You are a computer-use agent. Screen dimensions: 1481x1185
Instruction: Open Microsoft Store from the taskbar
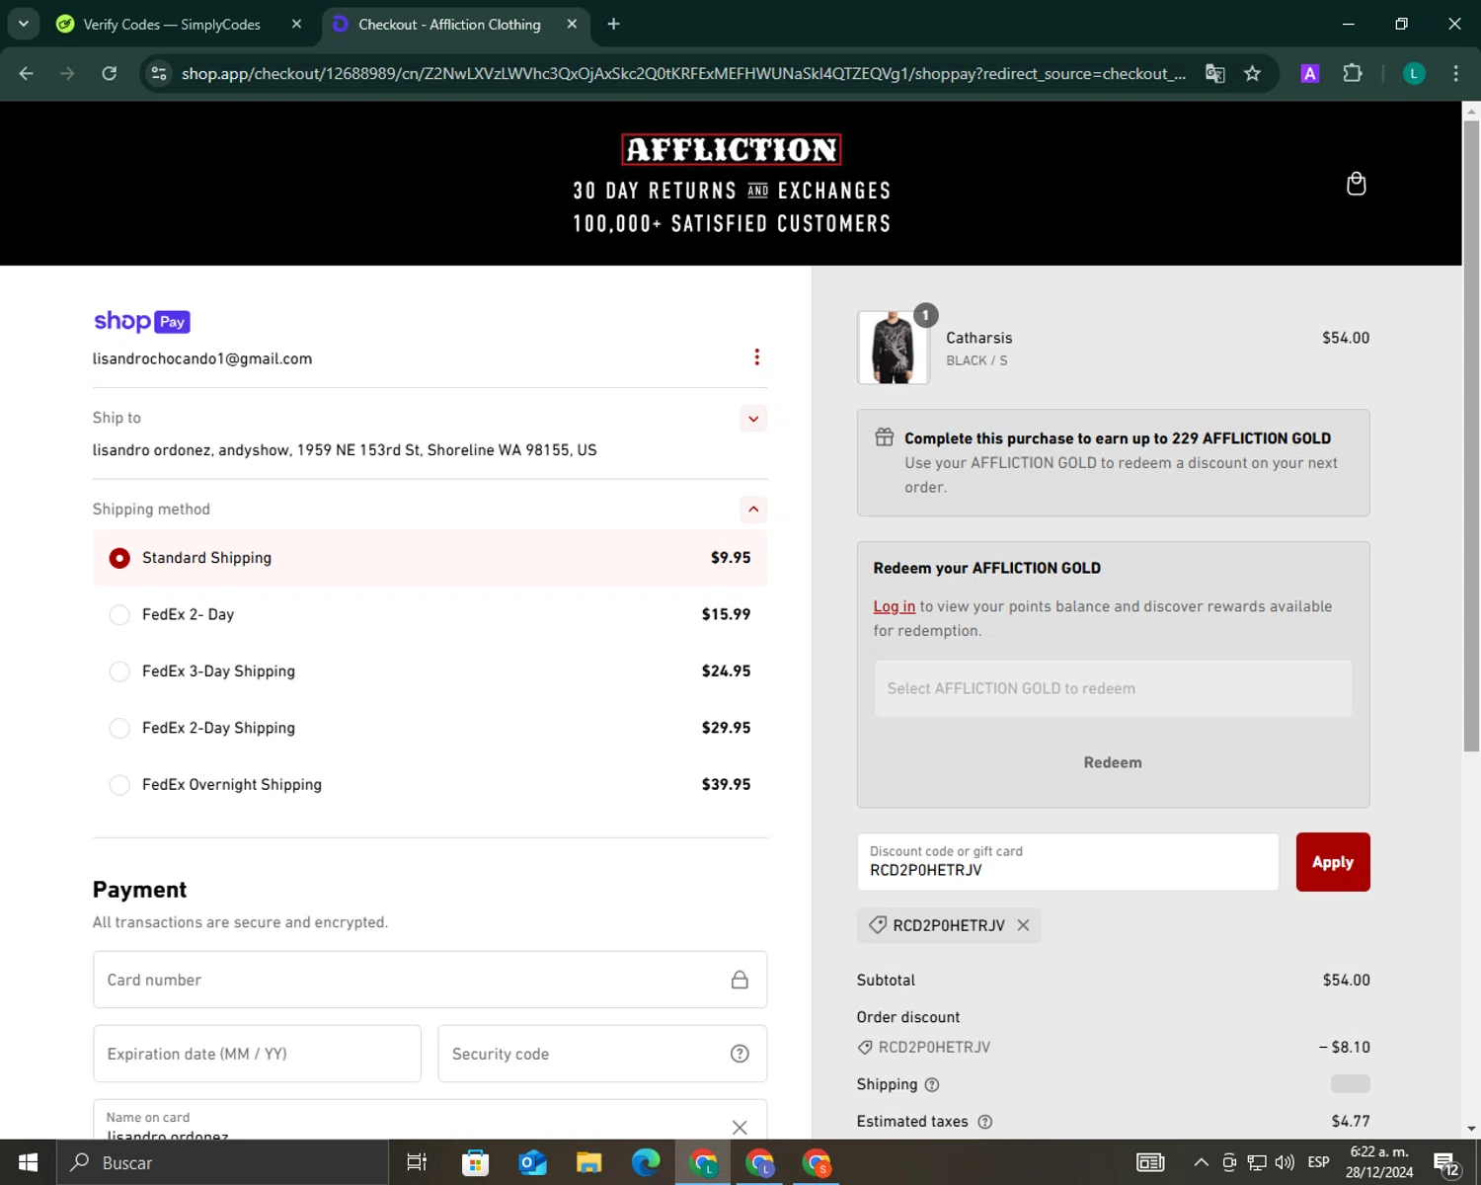[x=476, y=1162]
